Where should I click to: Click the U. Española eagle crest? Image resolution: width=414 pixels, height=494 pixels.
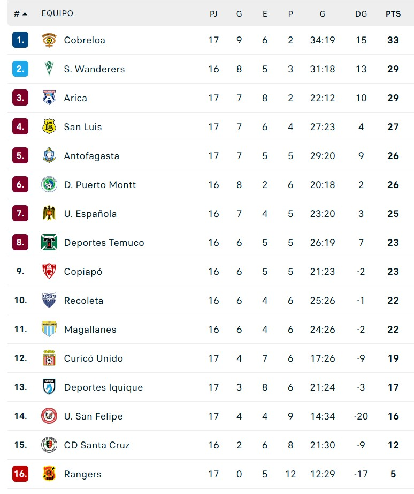[49, 213]
